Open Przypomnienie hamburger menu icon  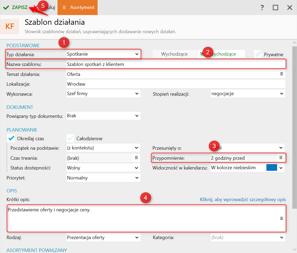(281, 158)
